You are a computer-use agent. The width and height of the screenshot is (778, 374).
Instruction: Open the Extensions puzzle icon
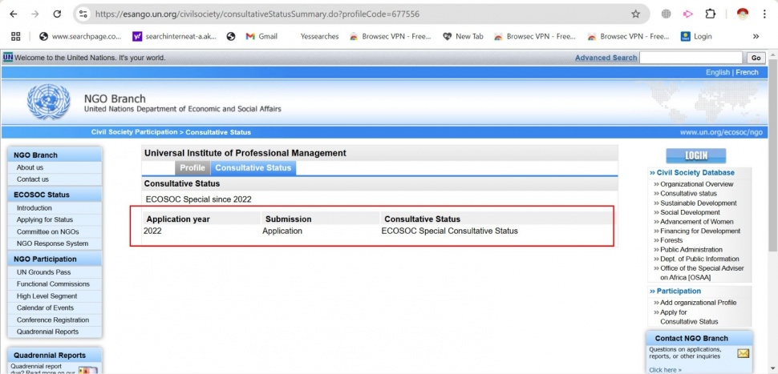pyautogui.click(x=710, y=14)
